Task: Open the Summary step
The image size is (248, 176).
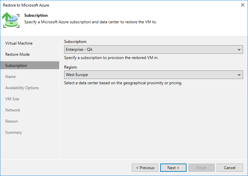Action: (x=13, y=132)
